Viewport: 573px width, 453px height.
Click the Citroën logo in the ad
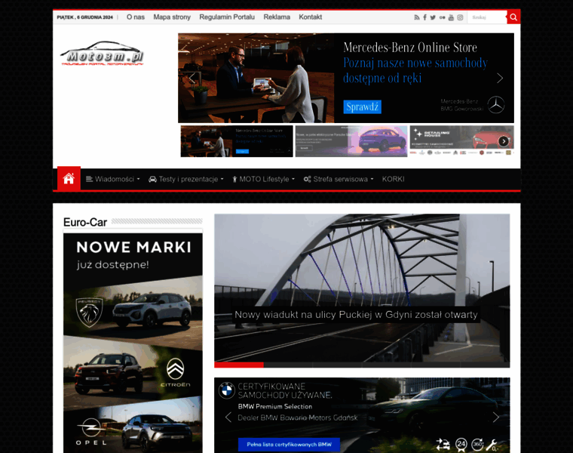[x=176, y=372]
